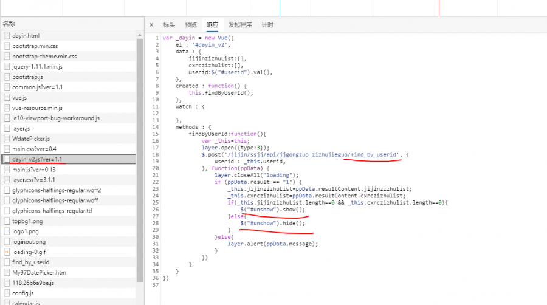The width and height of the screenshot is (547, 305).
Task: Open the 标头 (Headers) tab
Action: [x=169, y=25]
